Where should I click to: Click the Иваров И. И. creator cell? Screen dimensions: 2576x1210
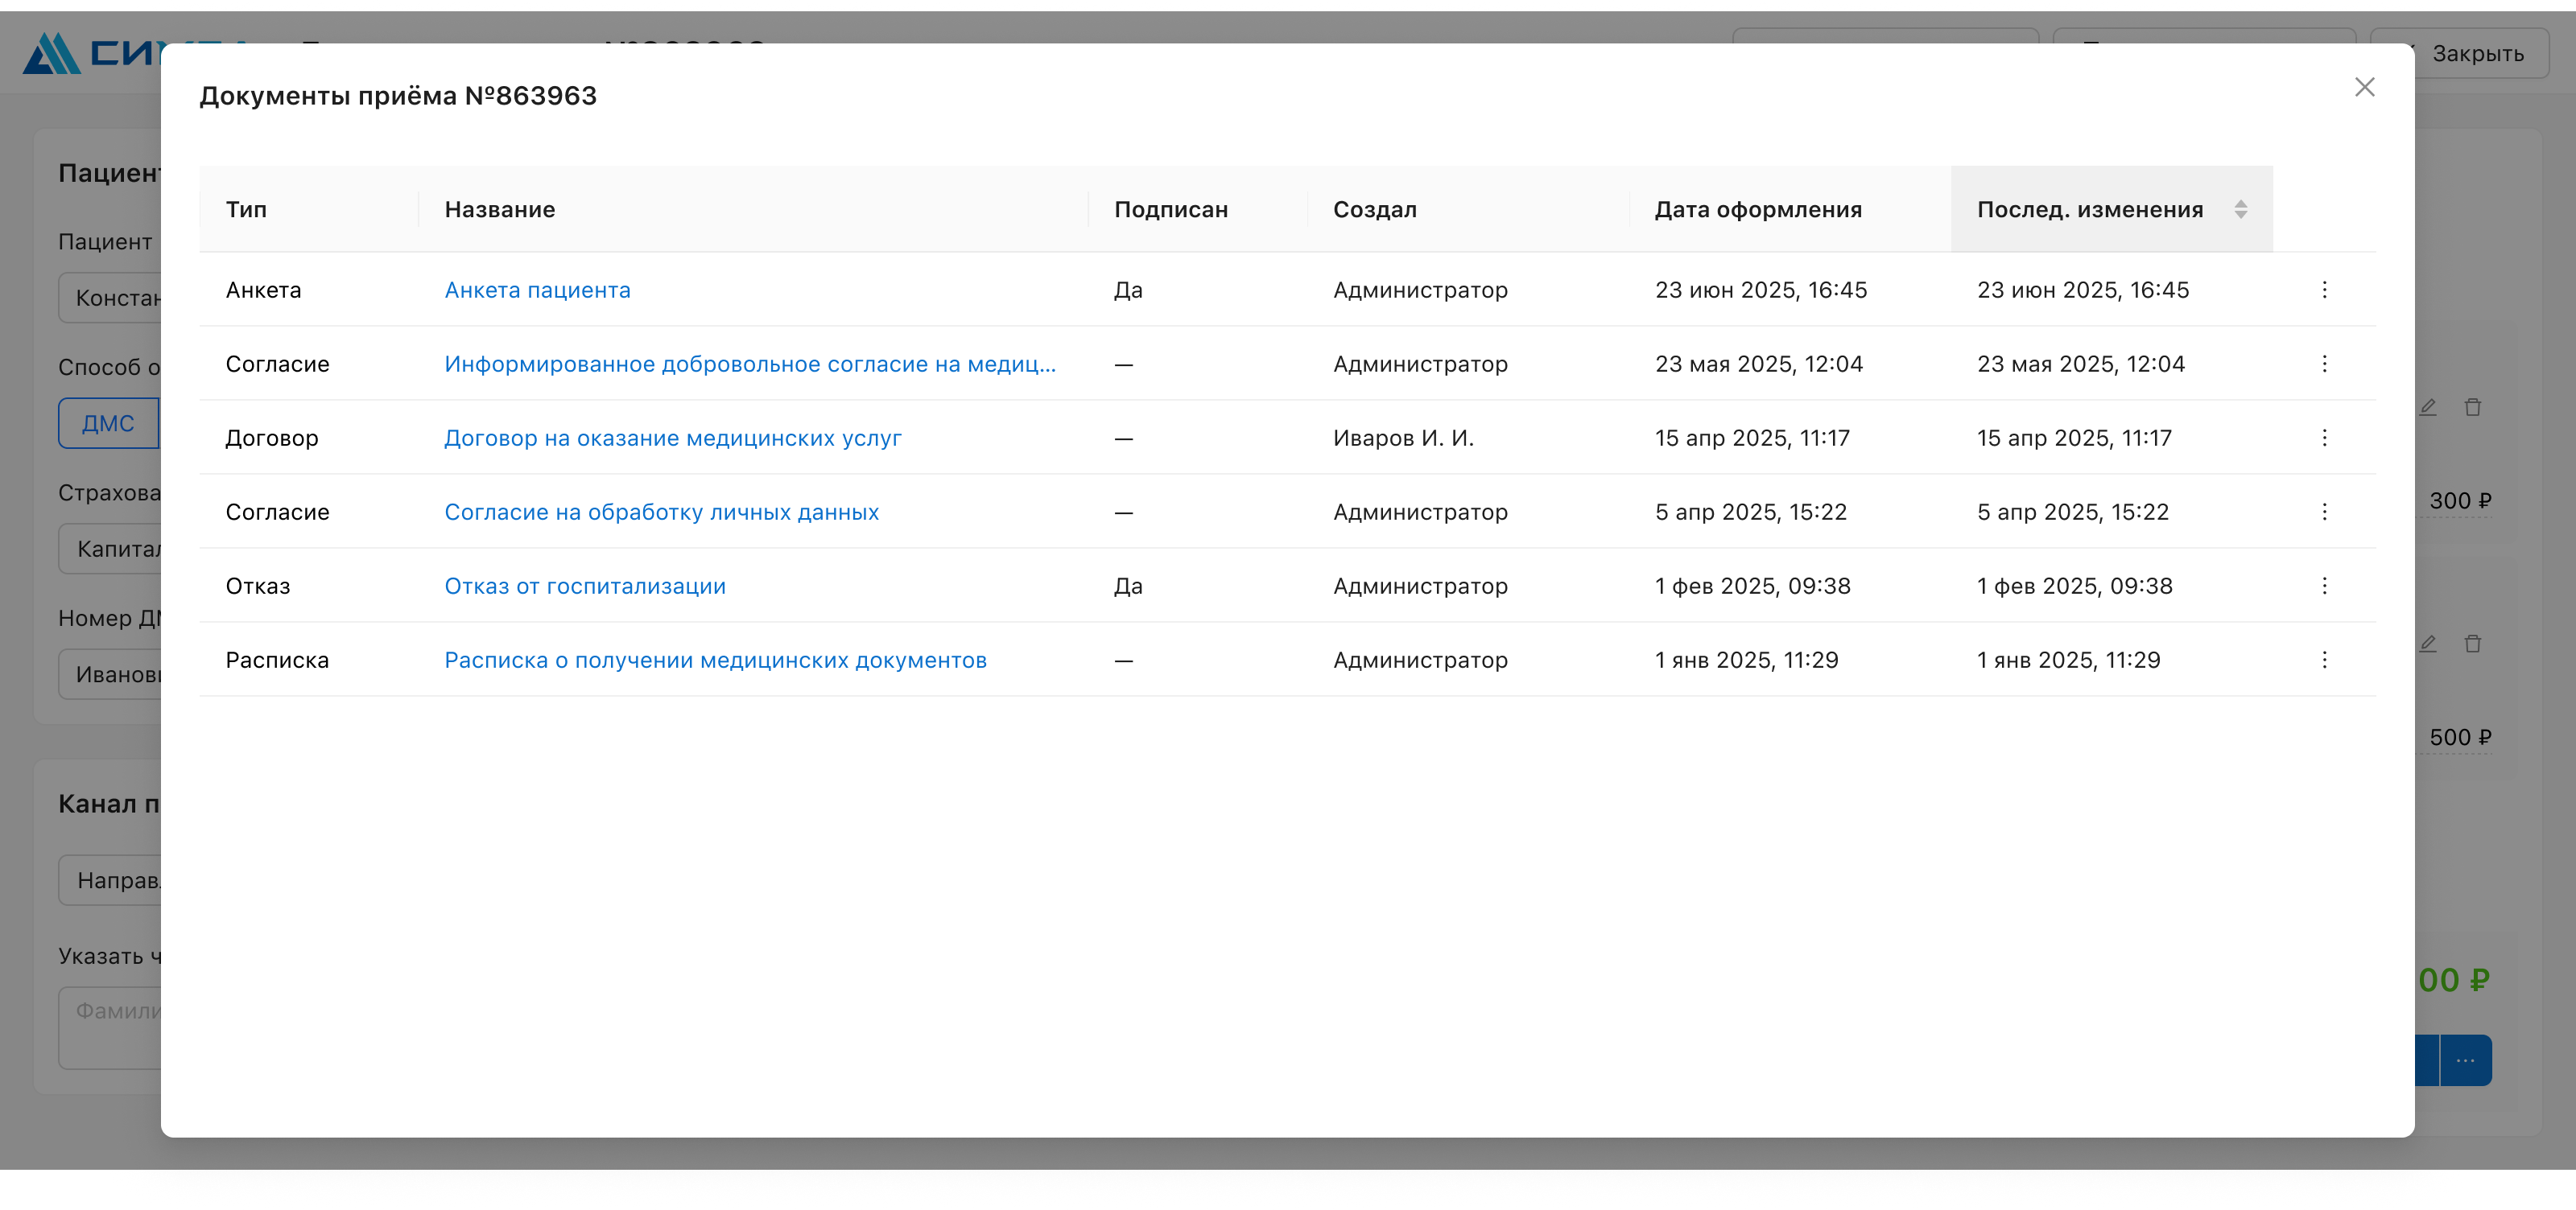(x=1403, y=438)
